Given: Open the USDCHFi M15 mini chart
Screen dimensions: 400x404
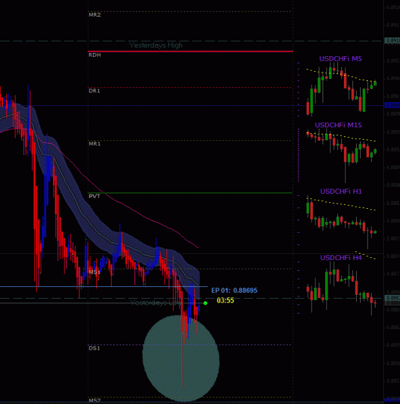Looking at the screenshot, I should click(x=341, y=157).
